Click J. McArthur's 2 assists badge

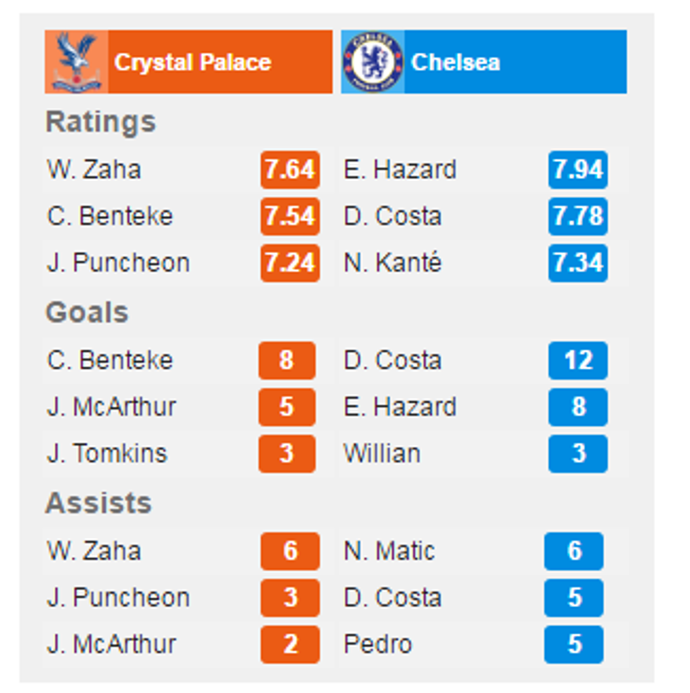289,644
